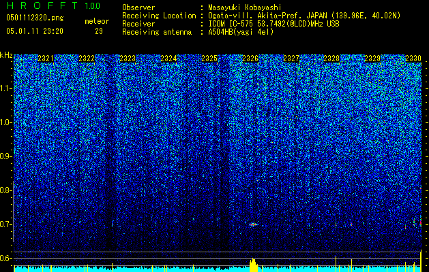Screen dimensions: 429x272
Task: Click the 2322 time marker
Action: coord(87,58)
